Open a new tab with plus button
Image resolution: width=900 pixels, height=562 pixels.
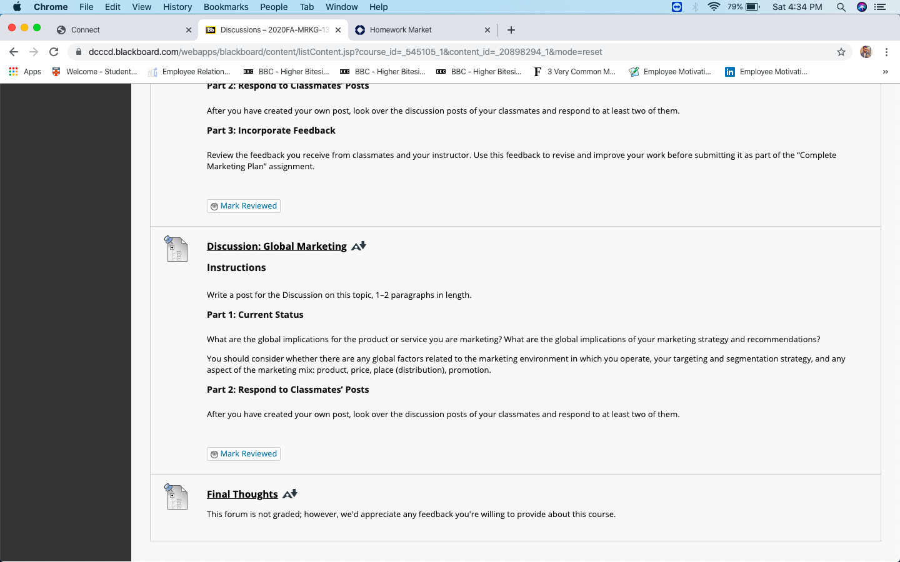511,29
